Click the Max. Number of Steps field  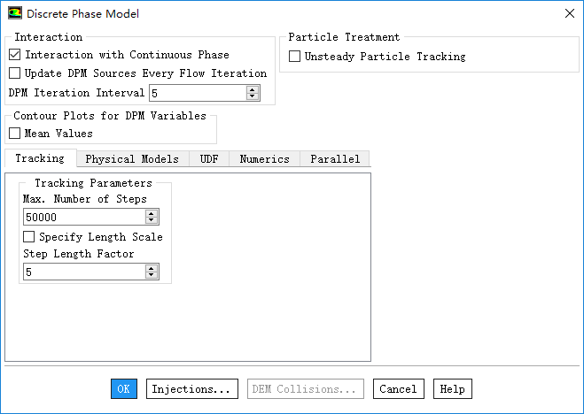pos(84,217)
